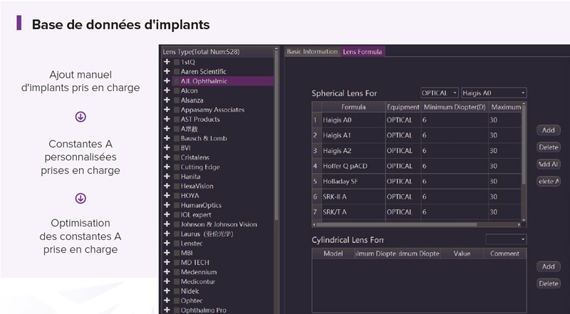Check the AST Products box
This screenshot has height=314, width=570.
tap(177, 119)
